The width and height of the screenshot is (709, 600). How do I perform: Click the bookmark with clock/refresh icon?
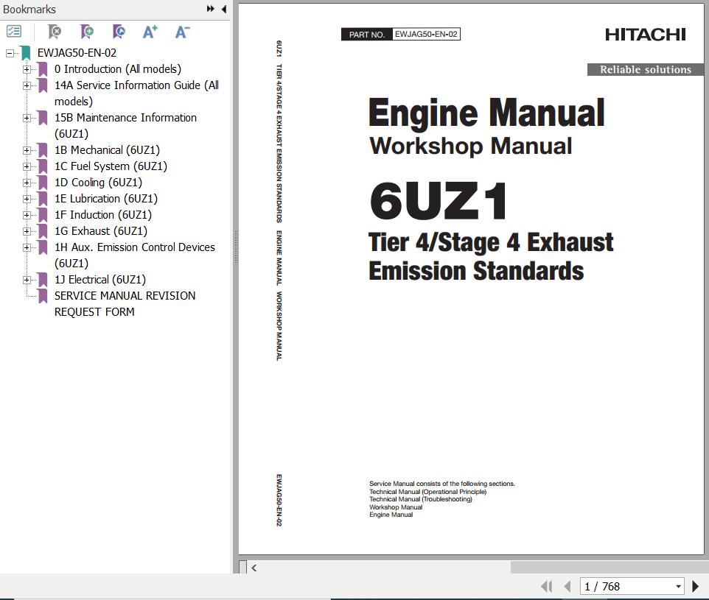119,32
